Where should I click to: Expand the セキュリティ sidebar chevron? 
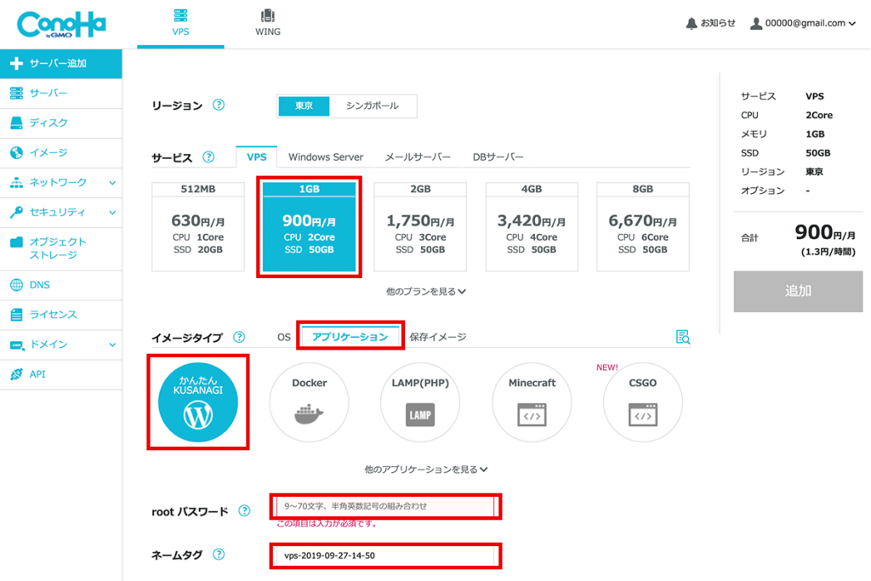[112, 213]
